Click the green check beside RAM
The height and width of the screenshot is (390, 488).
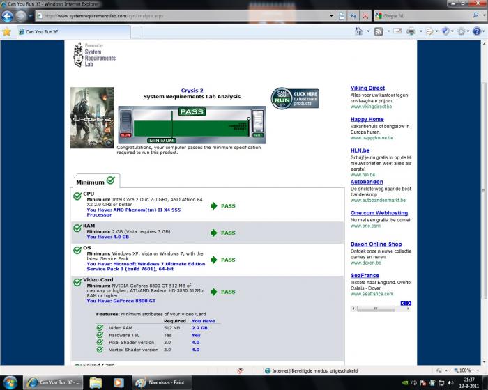(77, 228)
